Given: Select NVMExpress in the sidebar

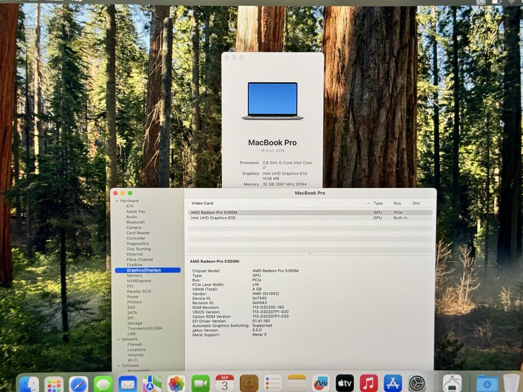Looking at the screenshot, I should (139, 281).
